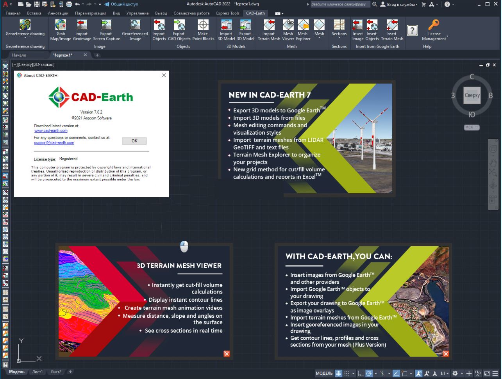The image size is (502, 379).
Task: Switch to the Express Tools ribbon tab
Action: point(228,13)
